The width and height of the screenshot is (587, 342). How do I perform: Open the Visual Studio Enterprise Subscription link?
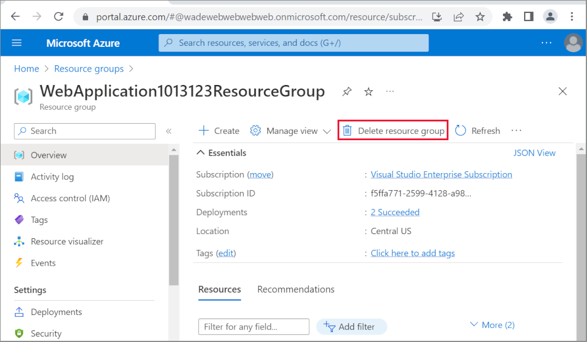441,174
